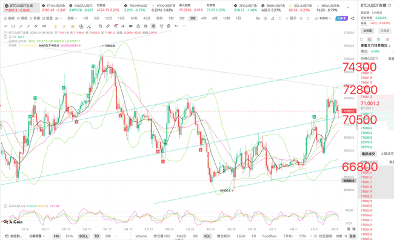The width and height of the screenshot is (394, 240).
Task: Open the chart type dropdown
Action: (x=58, y=18)
